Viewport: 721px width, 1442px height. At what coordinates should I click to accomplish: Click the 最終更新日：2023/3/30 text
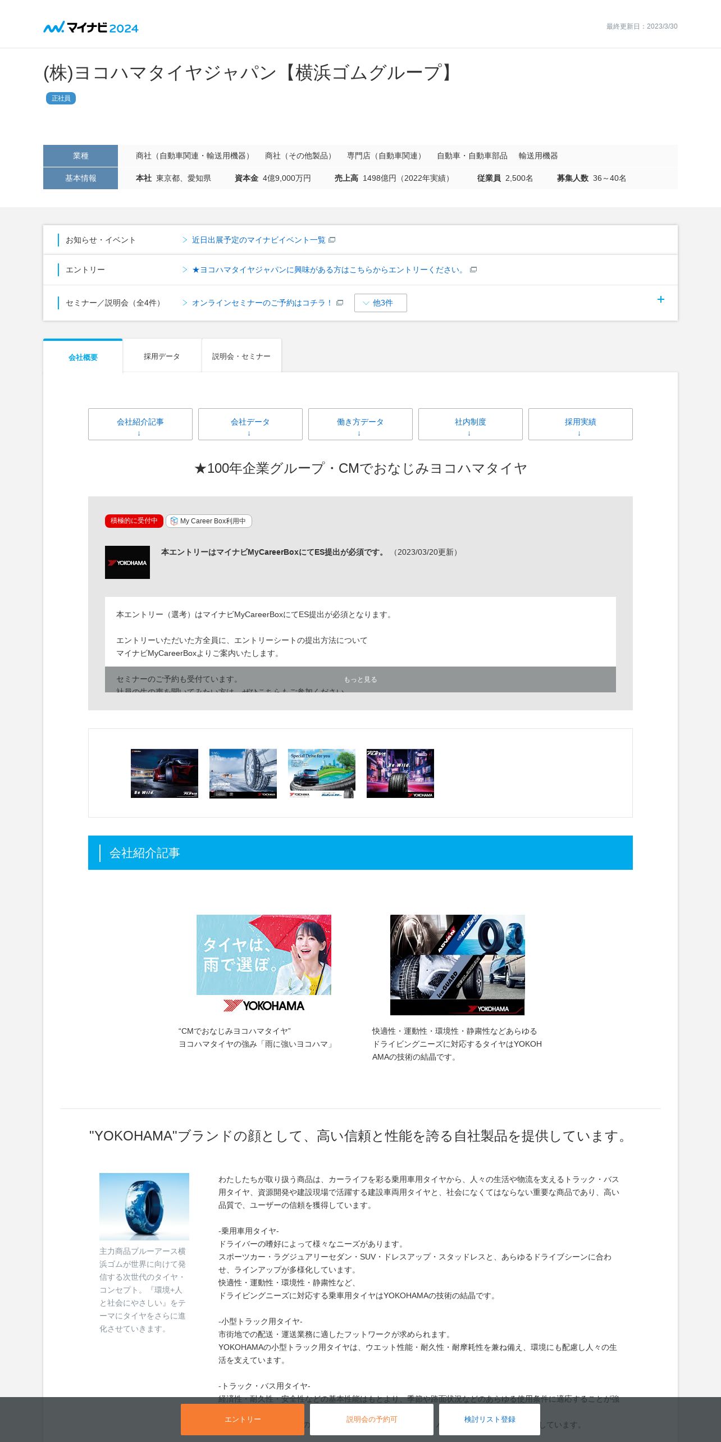[642, 26]
